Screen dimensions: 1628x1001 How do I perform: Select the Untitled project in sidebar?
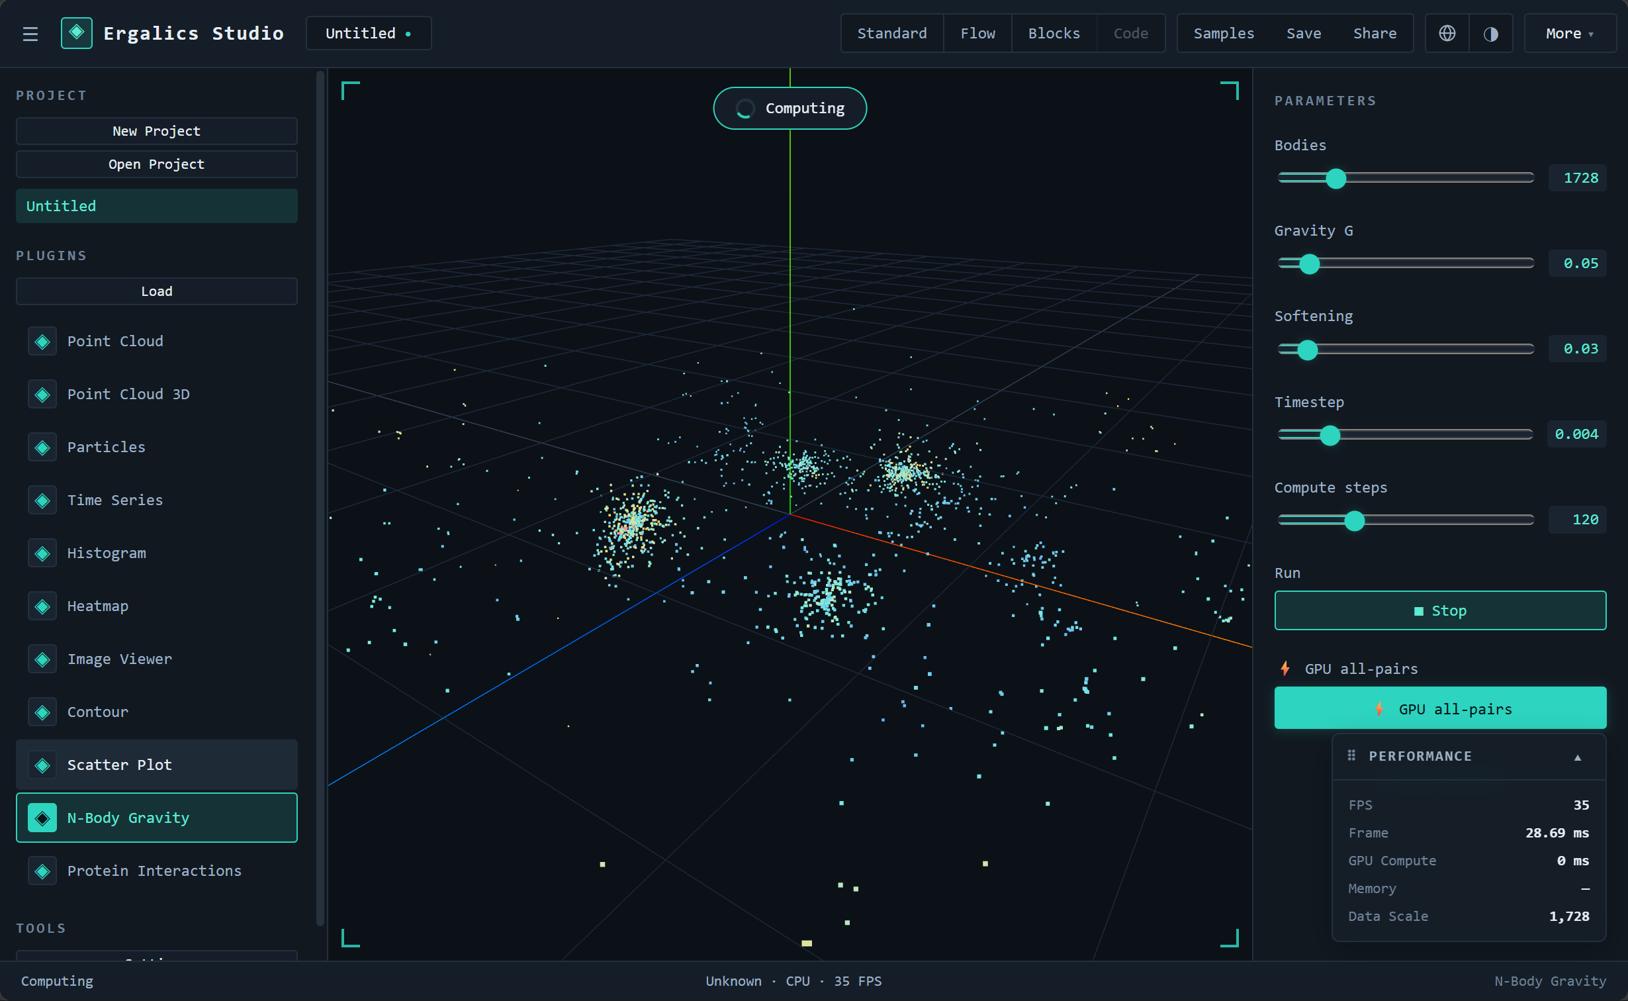point(157,206)
